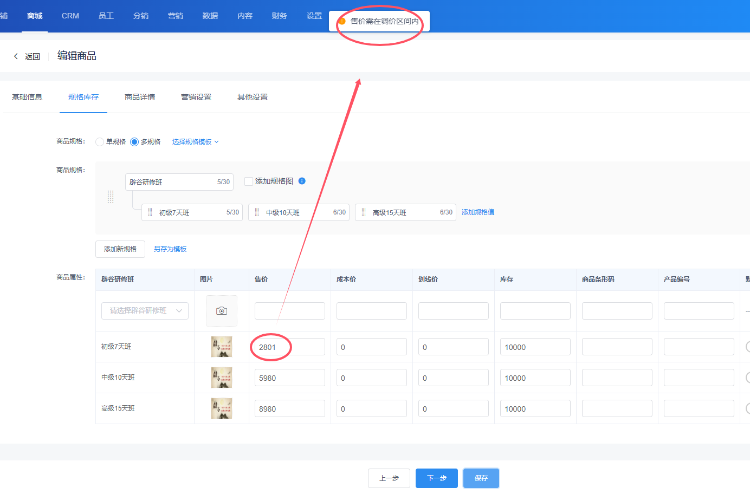Click the drag handle on 高级15天班 value
This screenshot has height=494, width=750.
364,212
